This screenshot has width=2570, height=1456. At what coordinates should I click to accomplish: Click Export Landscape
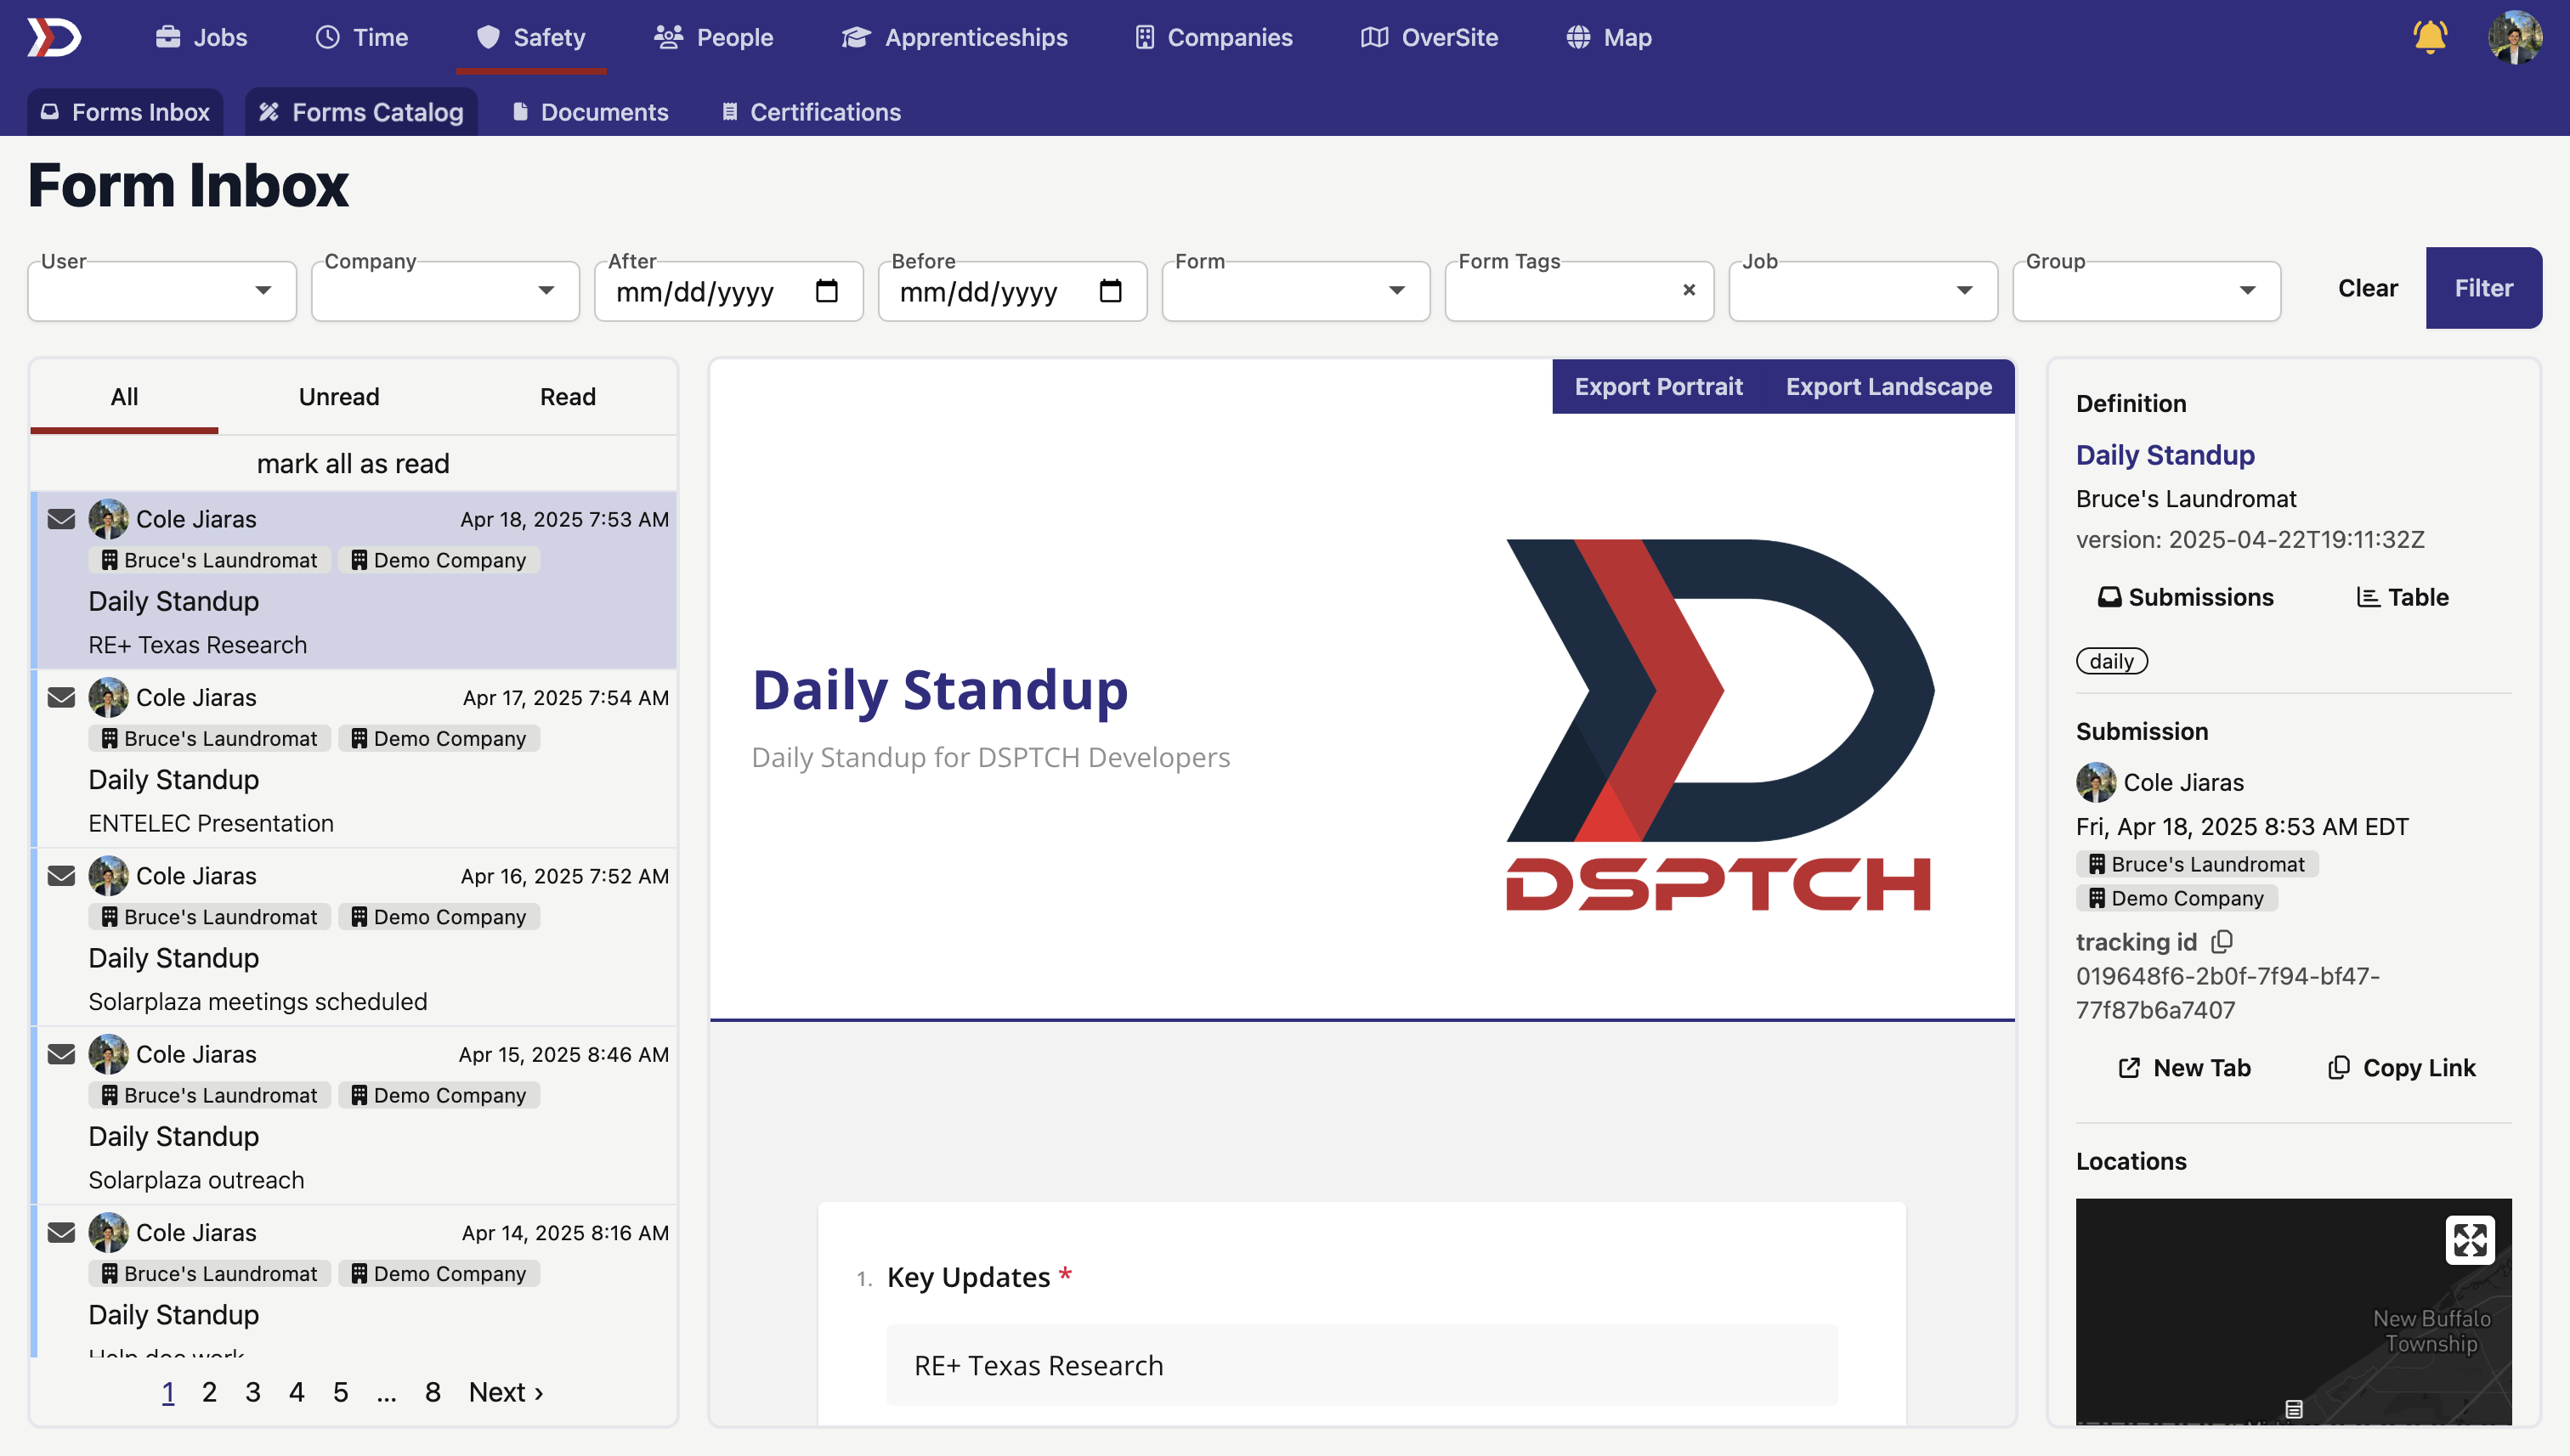click(x=1888, y=387)
